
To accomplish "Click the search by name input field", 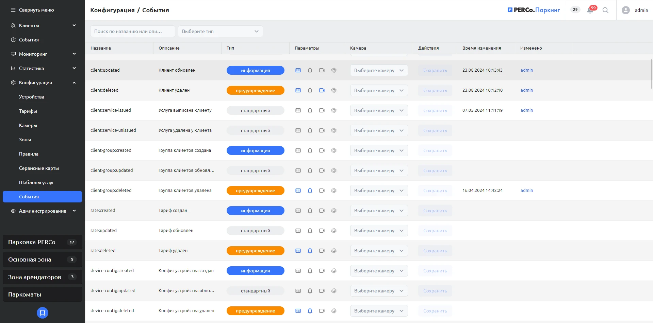I will pos(132,31).
